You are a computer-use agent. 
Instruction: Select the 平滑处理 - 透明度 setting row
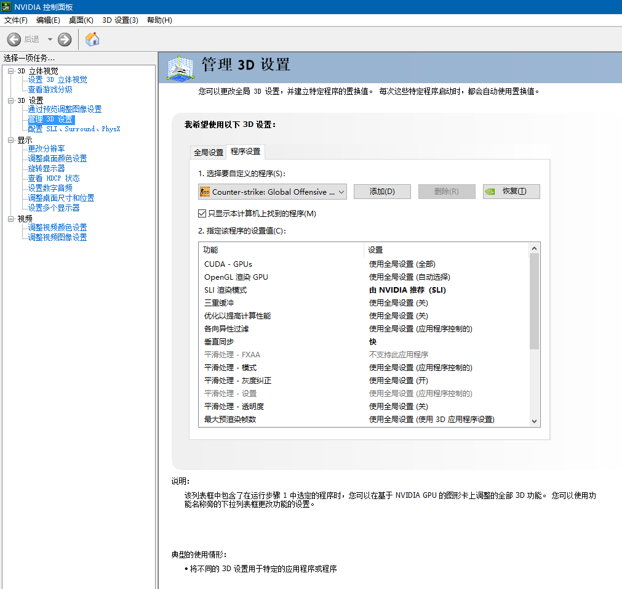tap(364, 406)
